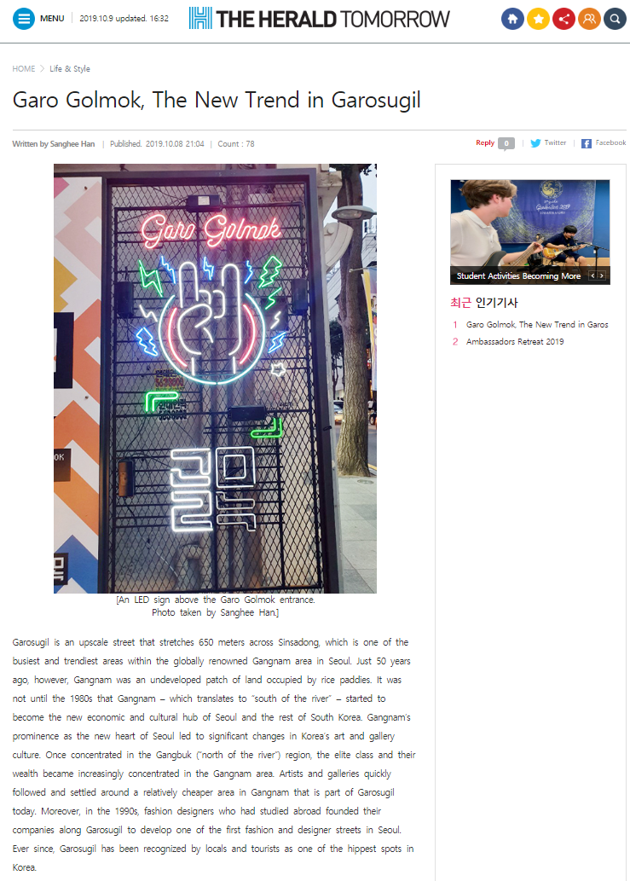
Task: Click the Twitter bird icon
Action: coord(535,143)
